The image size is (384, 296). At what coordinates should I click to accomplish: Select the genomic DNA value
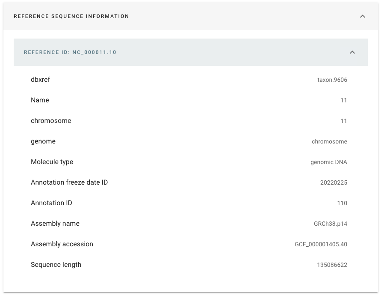point(329,162)
